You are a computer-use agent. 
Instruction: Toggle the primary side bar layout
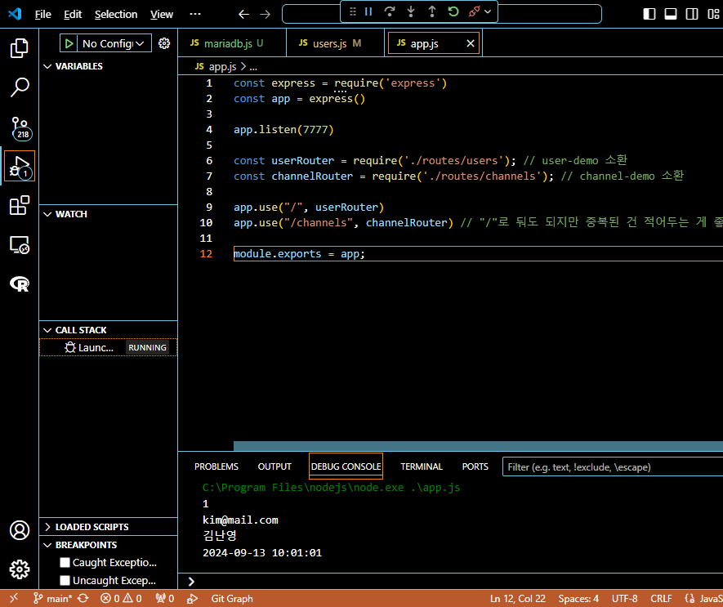pos(649,14)
